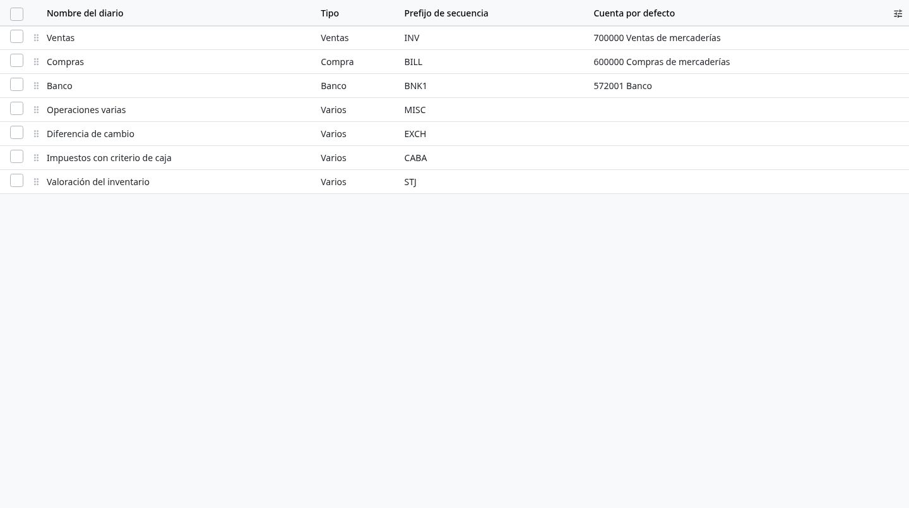Click drag handle of Valoración del inventario

click(36, 182)
